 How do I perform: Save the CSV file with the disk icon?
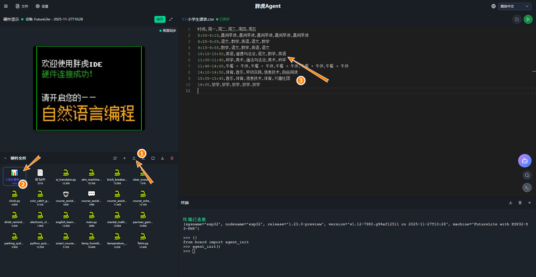pos(517,19)
